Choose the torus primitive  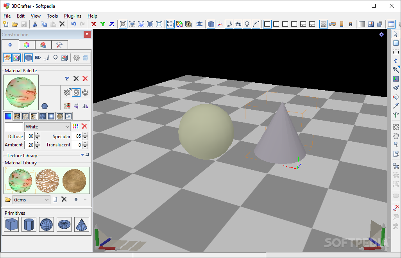click(x=64, y=224)
